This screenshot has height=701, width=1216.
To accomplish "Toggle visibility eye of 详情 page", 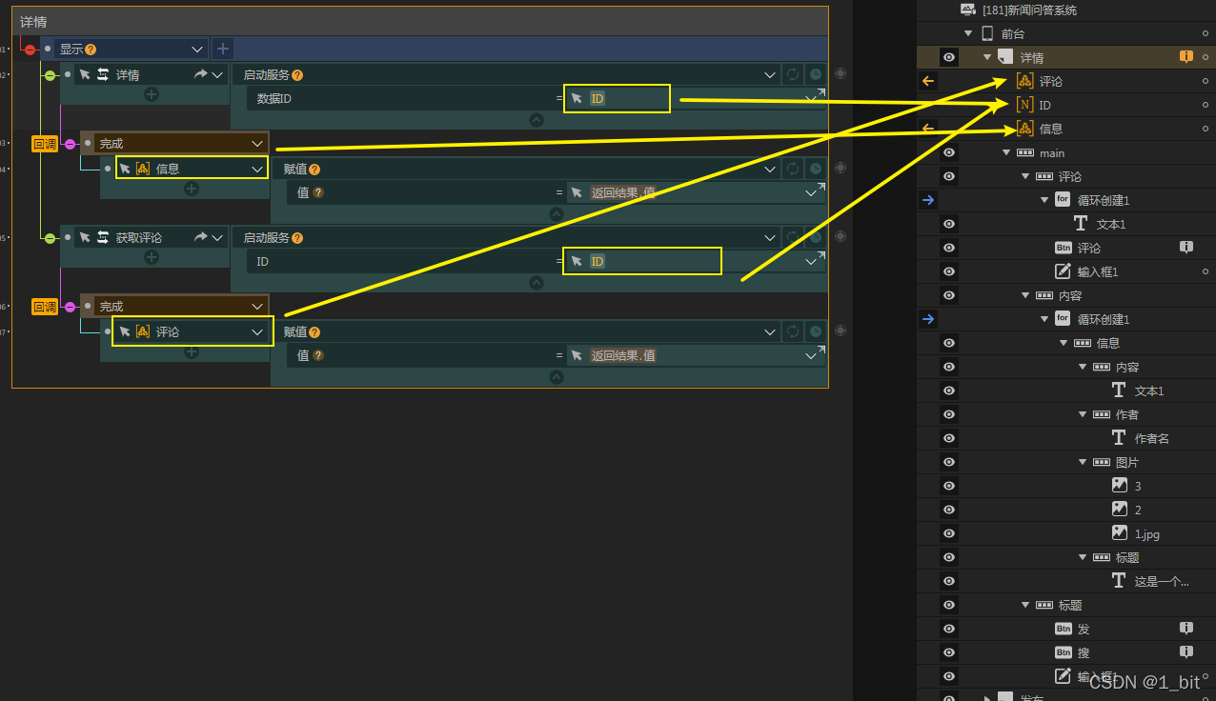I will tap(949, 57).
